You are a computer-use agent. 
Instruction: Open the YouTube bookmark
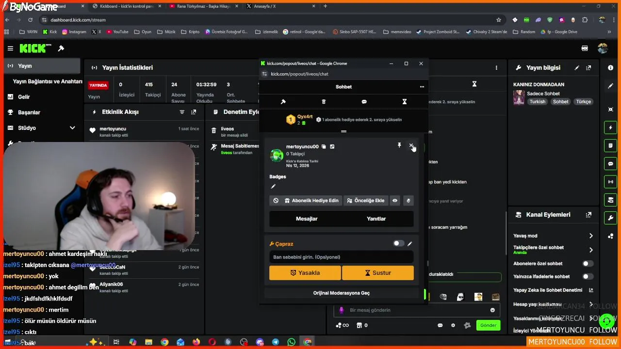point(117,32)
